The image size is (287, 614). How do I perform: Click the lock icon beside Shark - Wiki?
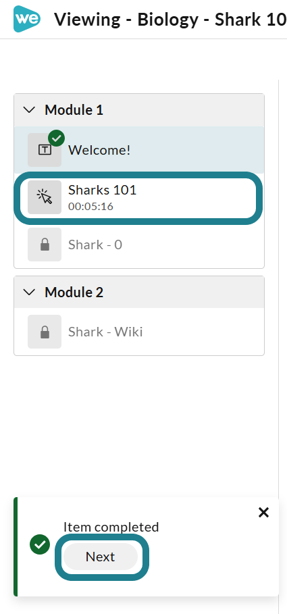tap(45, 332)
